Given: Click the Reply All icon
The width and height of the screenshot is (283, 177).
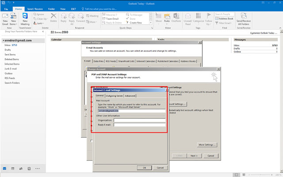Looking at the screenshot, I should click(72, 19).
